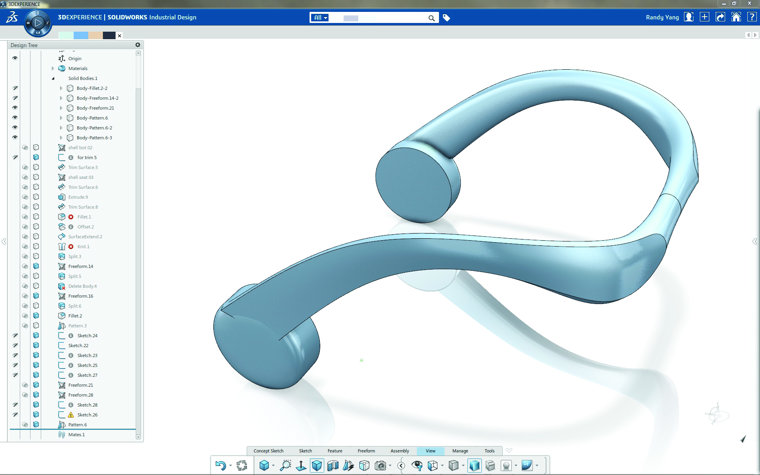Select the Section View icon
This screenshot has width=760, height=475.
click(x=333, y=465)
